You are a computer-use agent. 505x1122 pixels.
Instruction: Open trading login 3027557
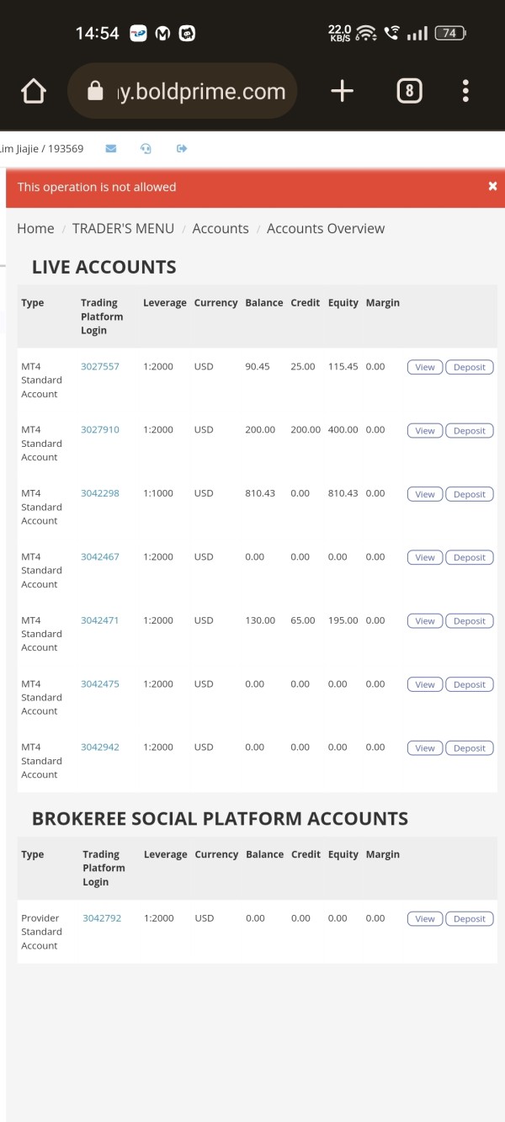[x=100, y=366]
